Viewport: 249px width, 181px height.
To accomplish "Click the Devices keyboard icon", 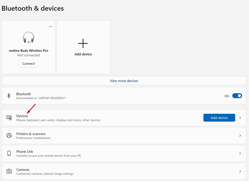I will click(x=9, y=118).
